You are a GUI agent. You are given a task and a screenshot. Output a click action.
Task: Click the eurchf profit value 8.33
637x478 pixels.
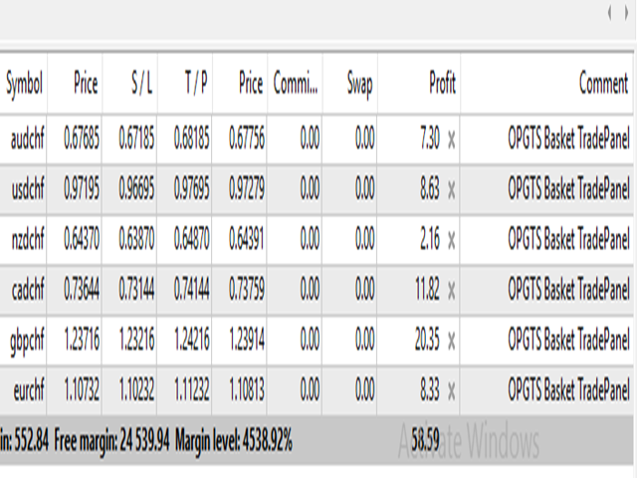[430, 389]
